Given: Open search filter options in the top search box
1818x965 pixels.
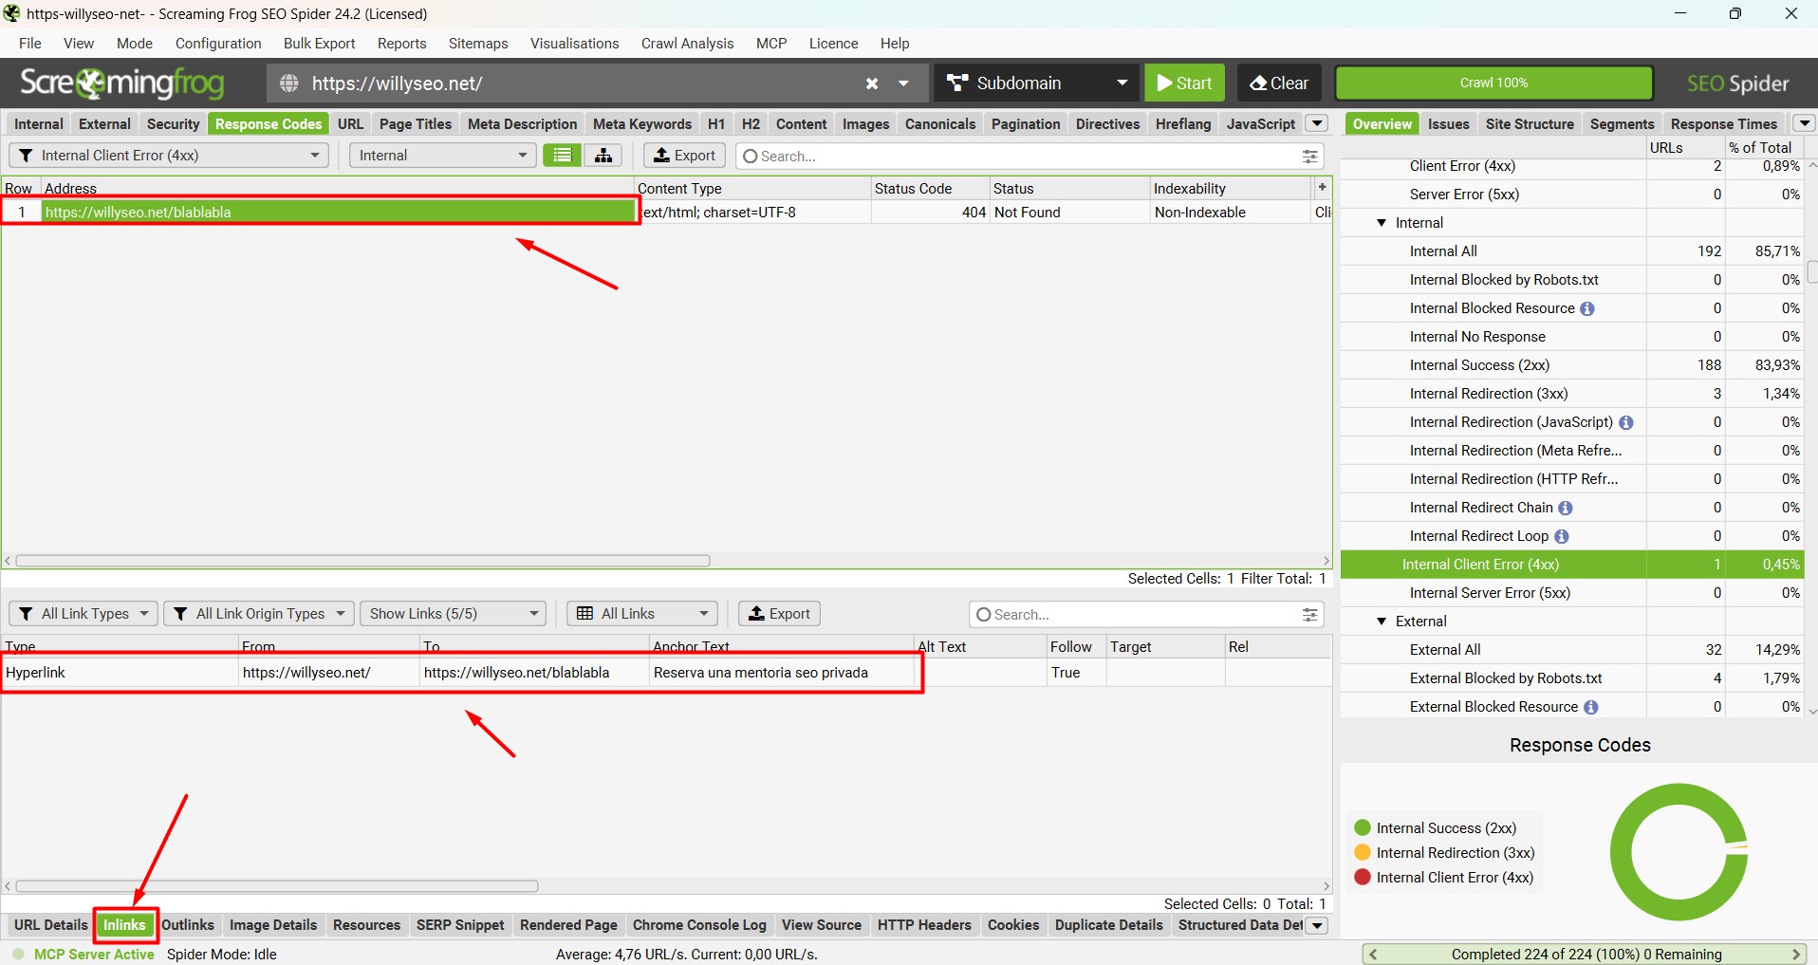Looking at the screenshot, I should tap(1310, 157).
